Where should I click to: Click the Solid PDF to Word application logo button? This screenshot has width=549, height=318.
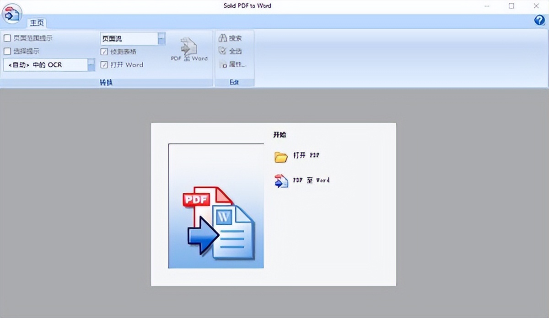point(12,14)
